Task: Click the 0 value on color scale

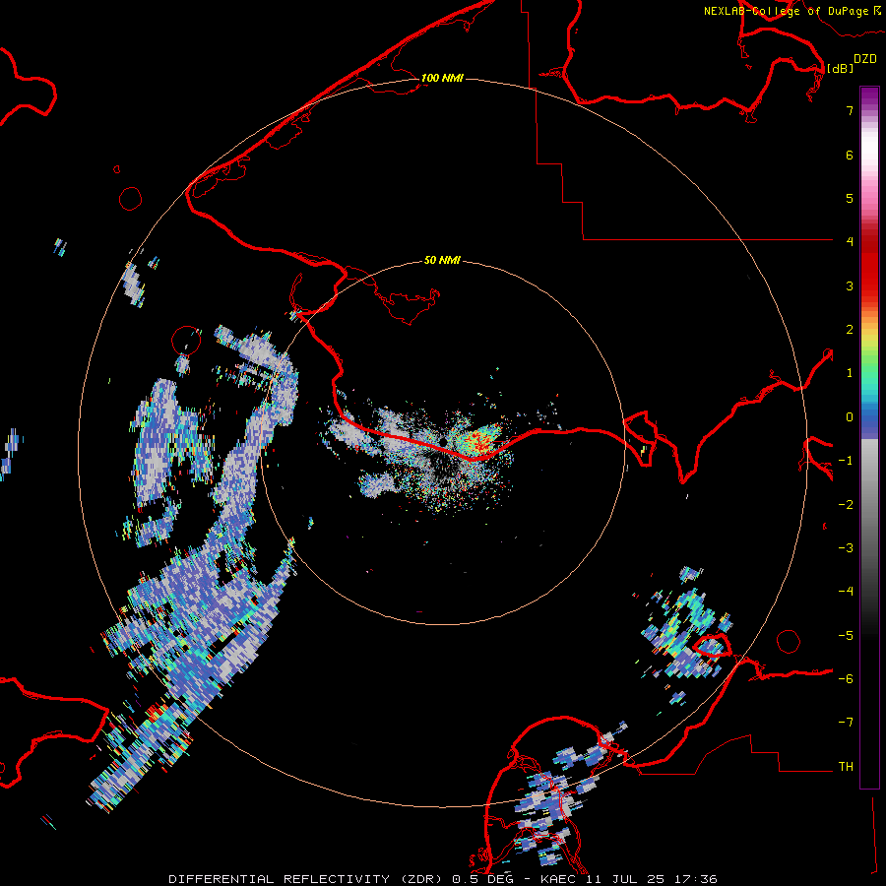Action: click(x=850, y=417)
